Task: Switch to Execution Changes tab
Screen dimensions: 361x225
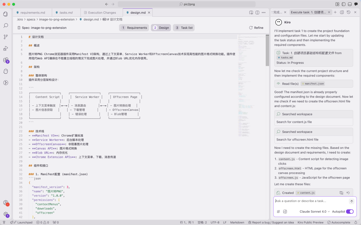Action: (x=102, y=13)
